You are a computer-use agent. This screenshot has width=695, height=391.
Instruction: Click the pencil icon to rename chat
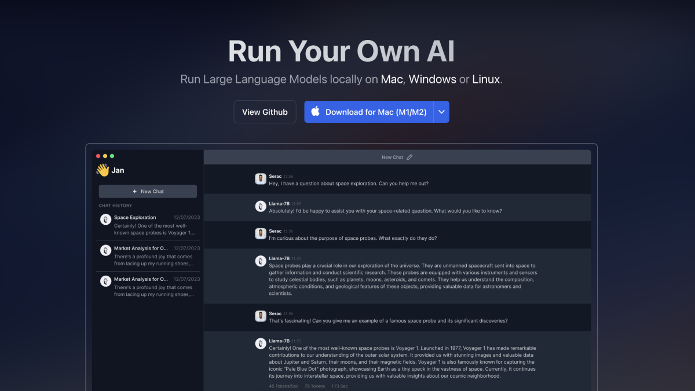point(409,157)
